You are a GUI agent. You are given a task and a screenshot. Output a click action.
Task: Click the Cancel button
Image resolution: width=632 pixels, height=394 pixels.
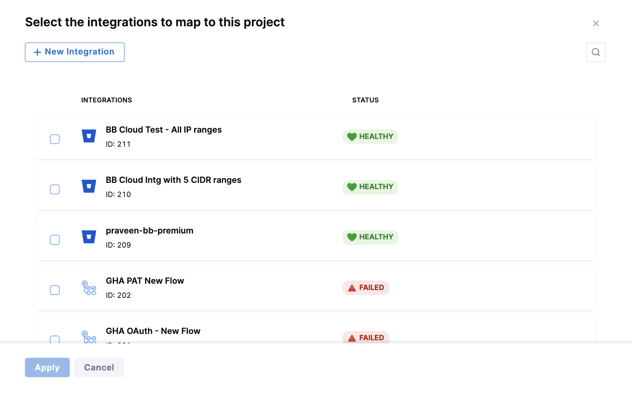99,367
